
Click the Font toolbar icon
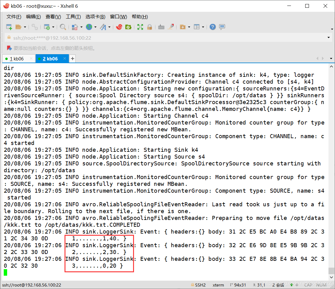(x=103, y=27)
